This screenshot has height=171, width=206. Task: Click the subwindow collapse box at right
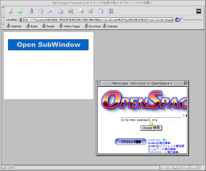(x=186, y=83)
